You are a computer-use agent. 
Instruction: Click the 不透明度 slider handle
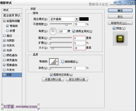tap(66, 25)
